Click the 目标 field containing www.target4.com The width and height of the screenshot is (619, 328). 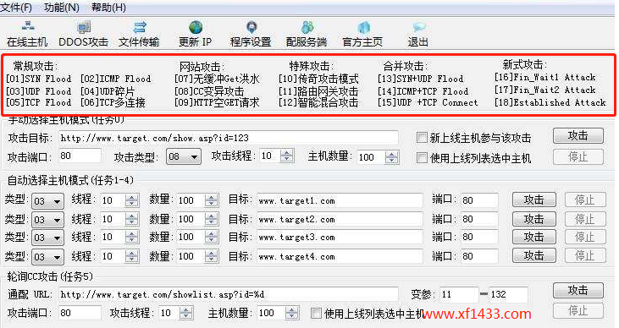point(340,257)
